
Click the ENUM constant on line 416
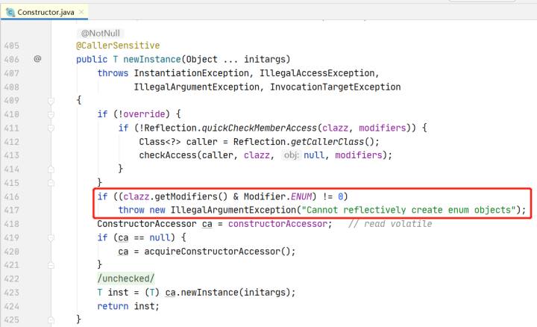301,196
